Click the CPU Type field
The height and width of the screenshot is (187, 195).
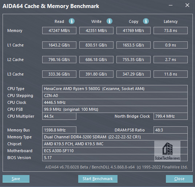coord(115,89)
